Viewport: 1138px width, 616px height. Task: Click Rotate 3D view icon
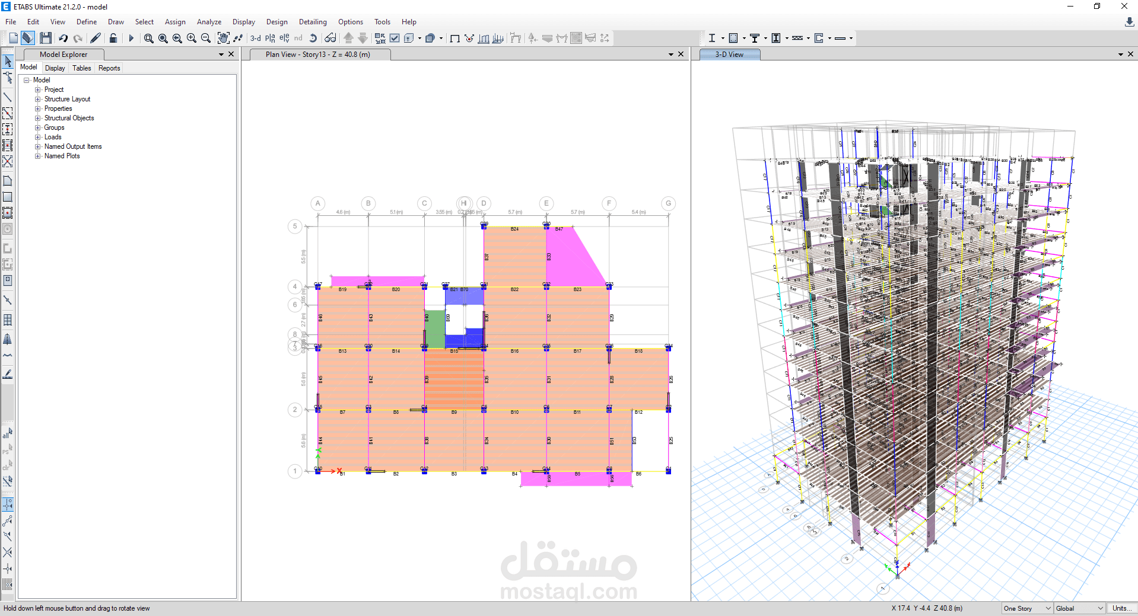pyautogui.click(x=313, y=38)
